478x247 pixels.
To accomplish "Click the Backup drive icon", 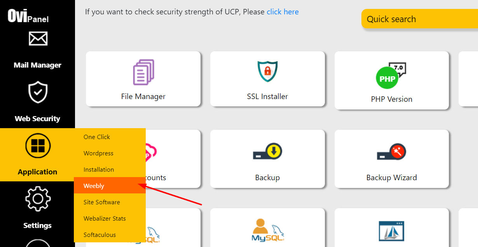I will 267,152.
